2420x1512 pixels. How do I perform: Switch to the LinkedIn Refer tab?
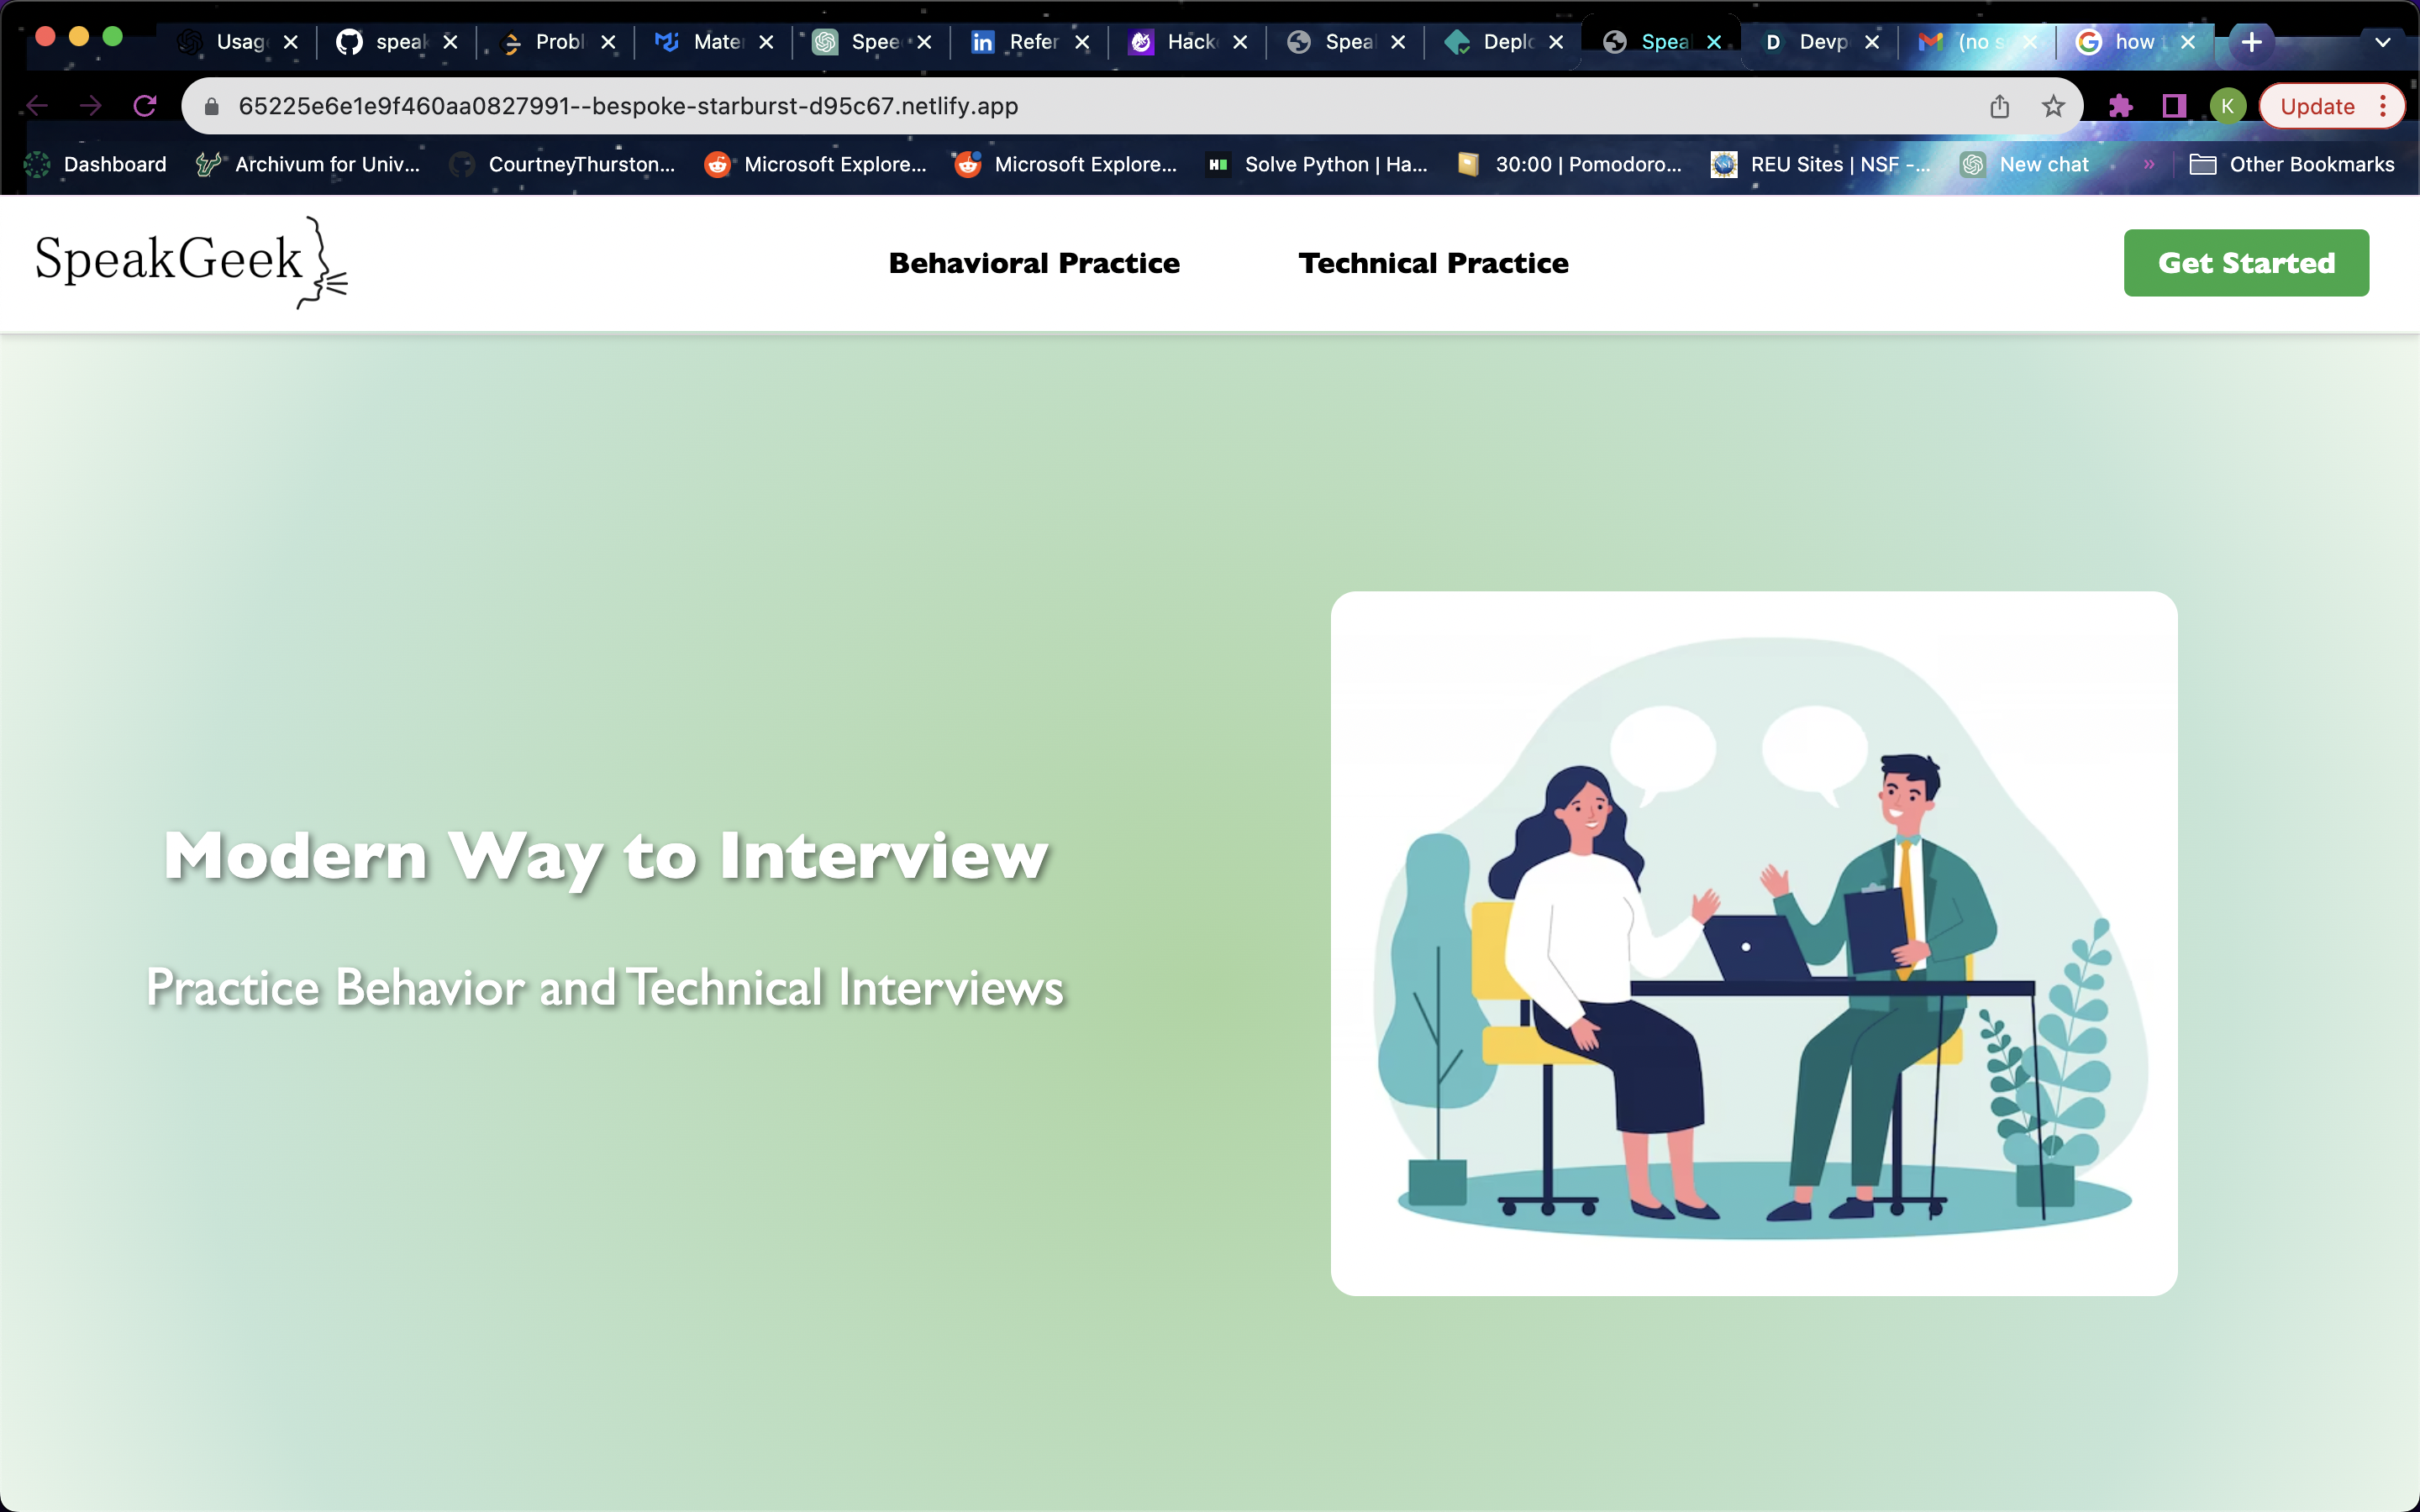pos(1018,42)
